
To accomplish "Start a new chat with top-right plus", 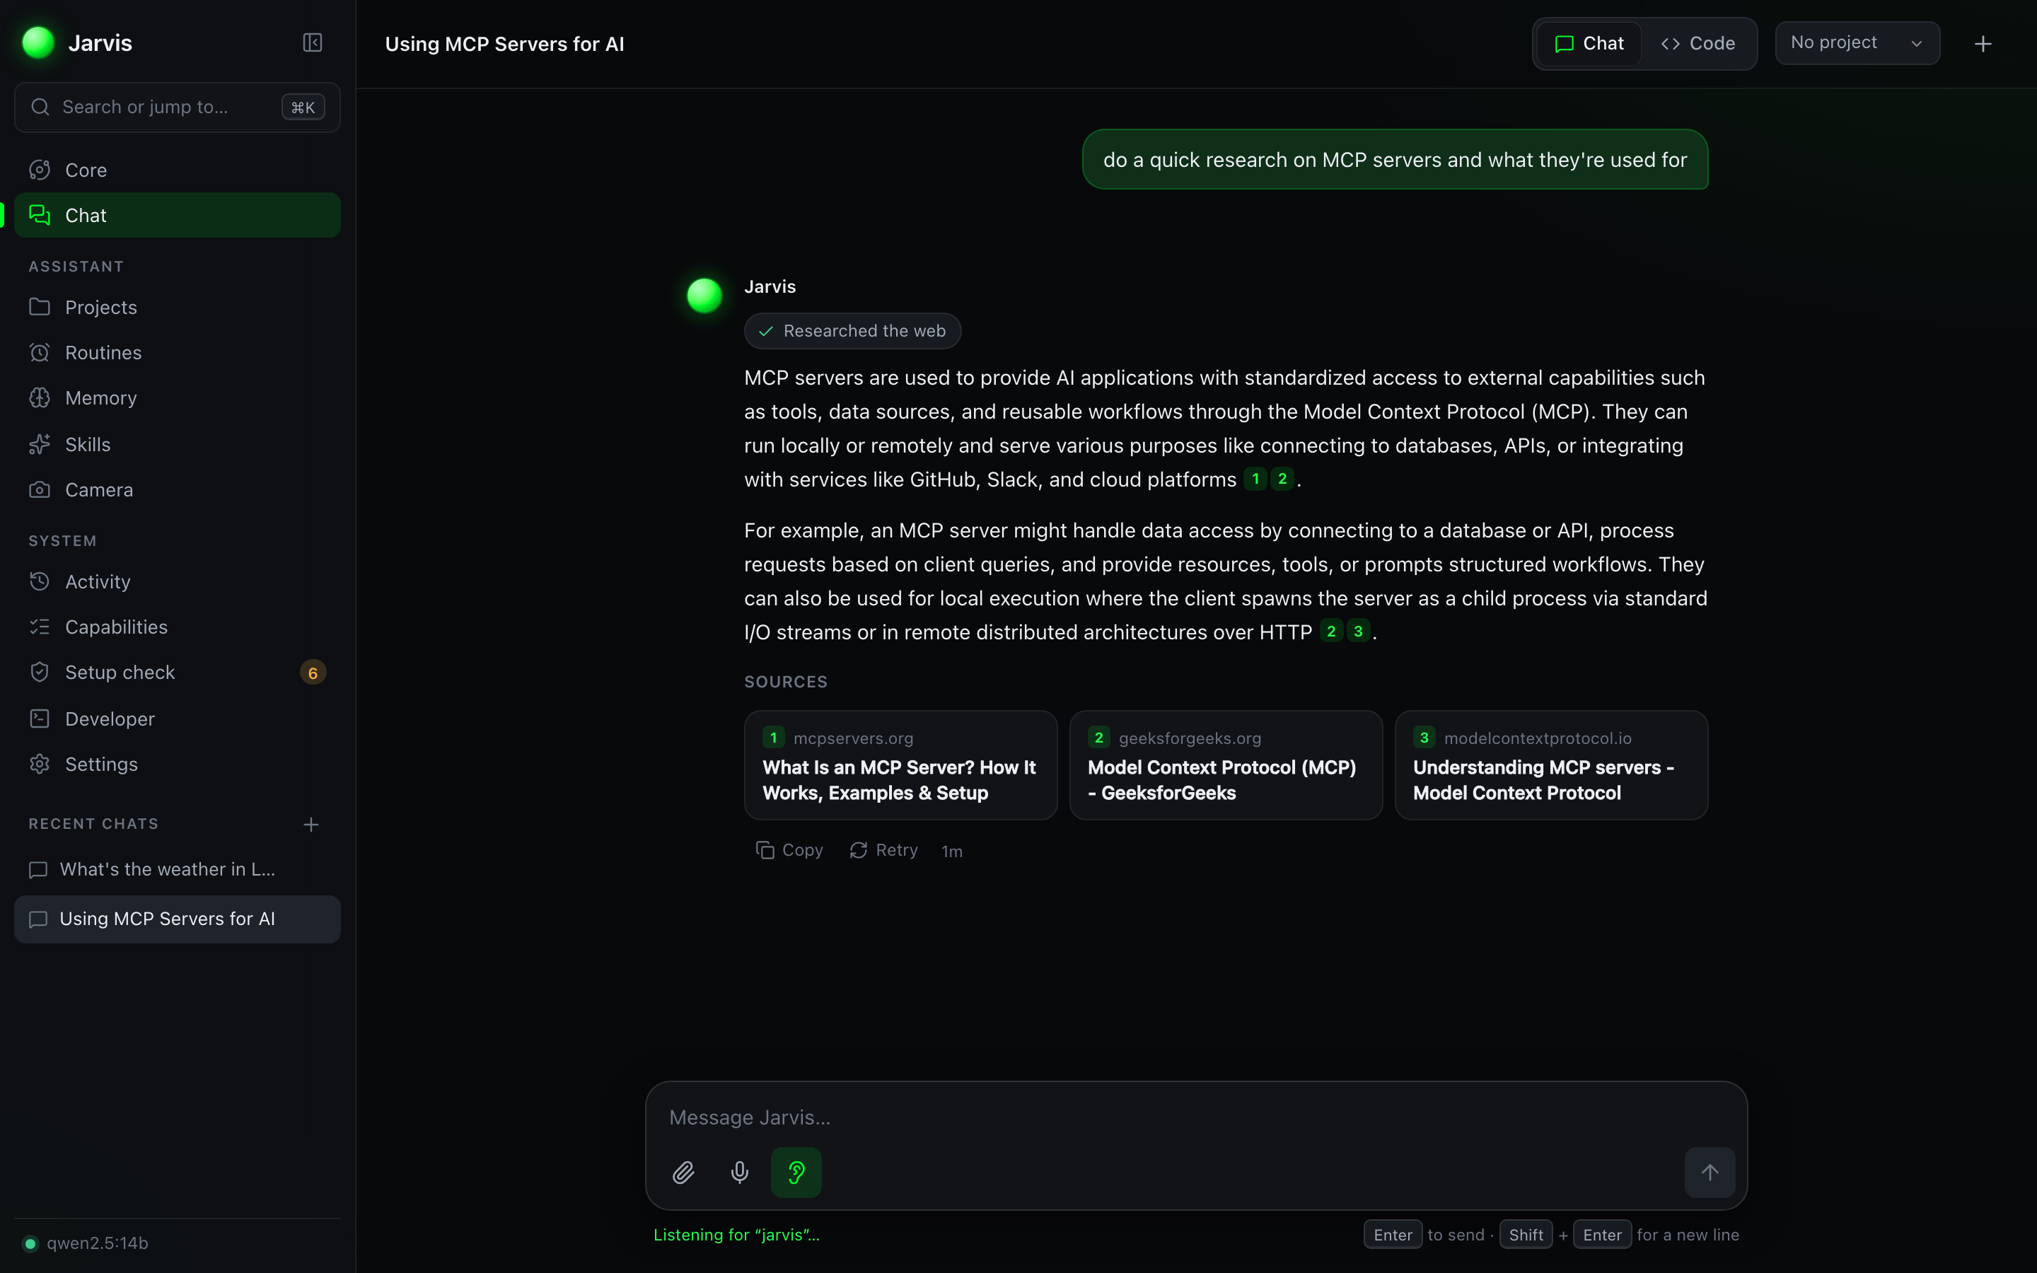I will [x=1983, y=44].
